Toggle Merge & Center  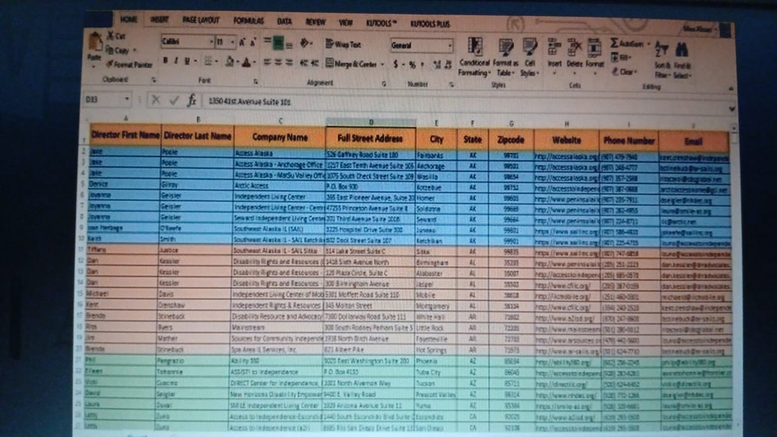pyautogui.click(x=351, y=63)
